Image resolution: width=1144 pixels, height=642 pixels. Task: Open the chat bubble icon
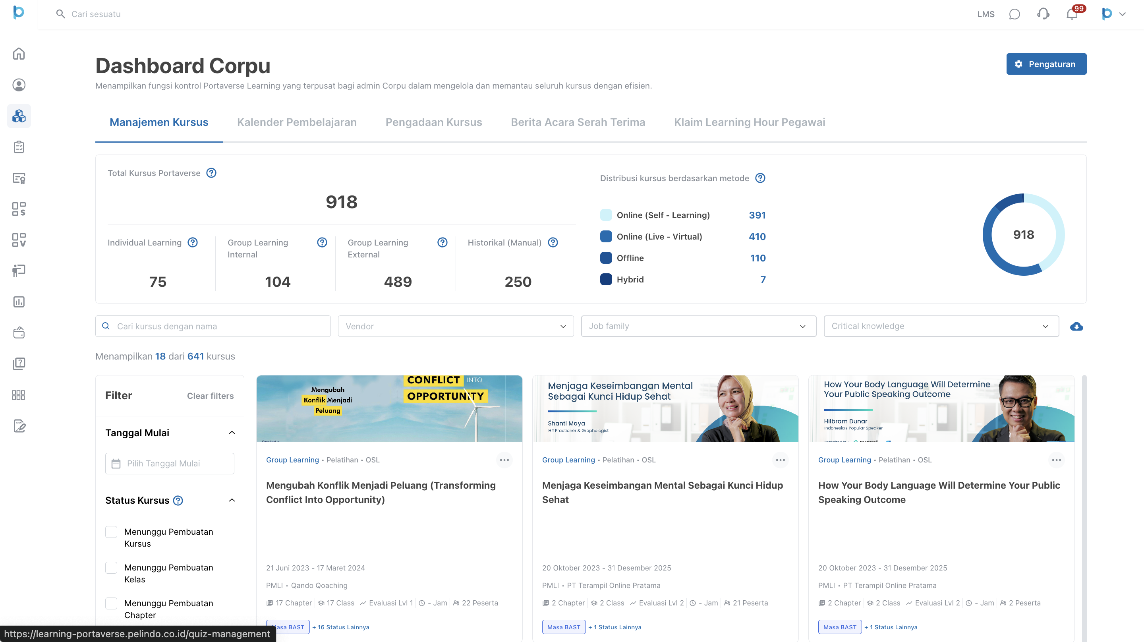(1015, 14)
